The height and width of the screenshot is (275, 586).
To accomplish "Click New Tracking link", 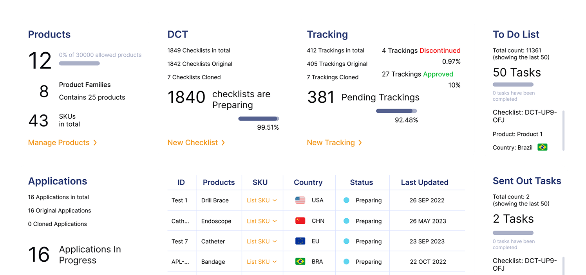I will coord(334,143).
